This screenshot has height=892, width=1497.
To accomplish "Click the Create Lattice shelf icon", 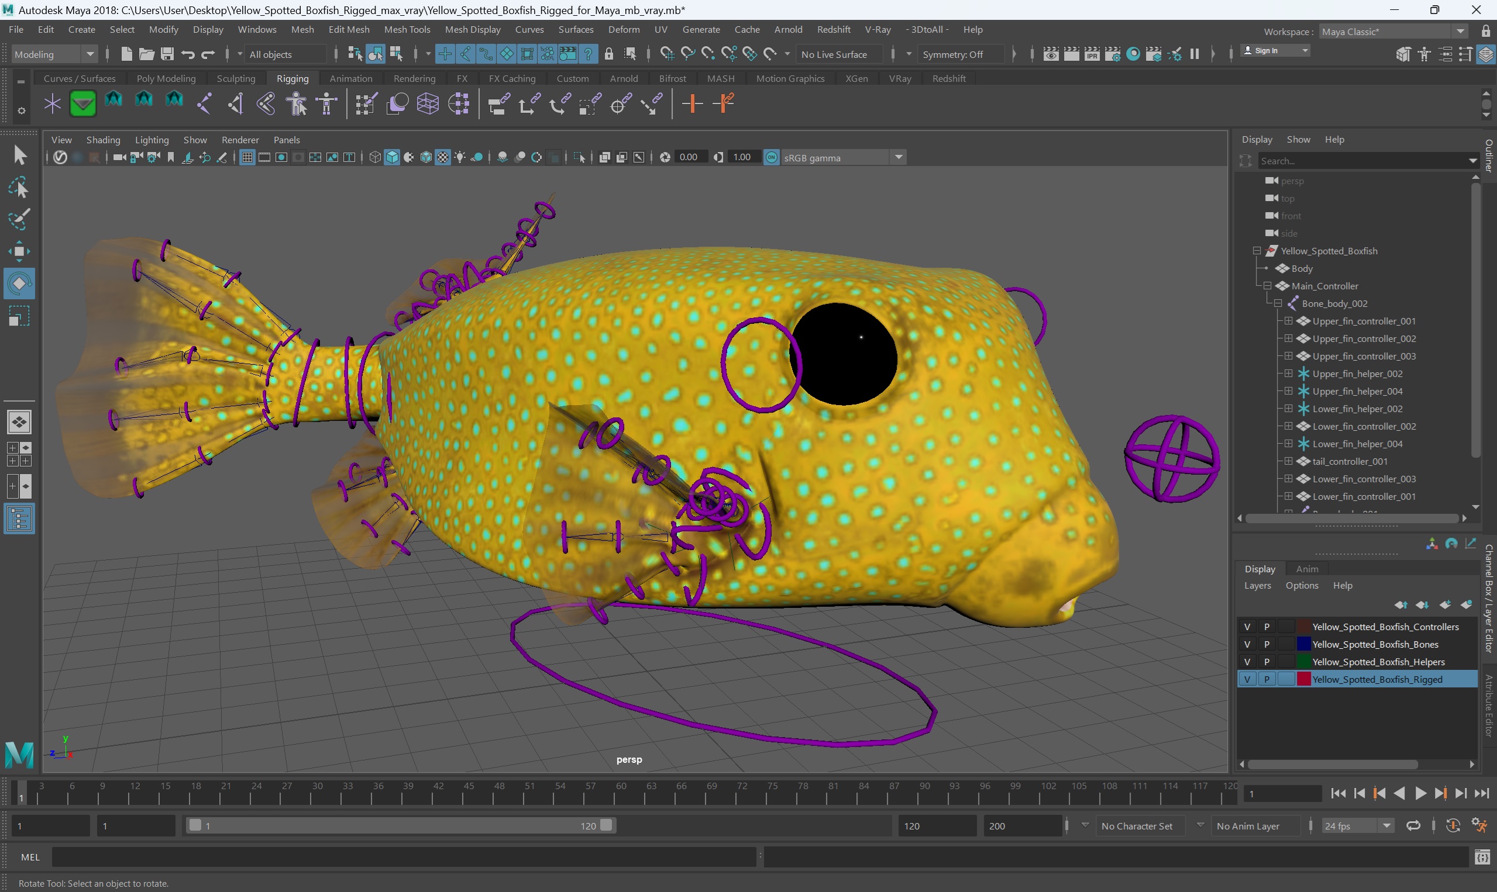I will click(x=428, y=104).
